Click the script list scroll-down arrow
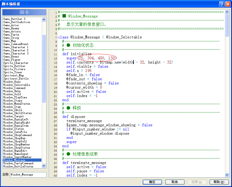The width and height of the screenshot is (232, 187). (44, 166)
